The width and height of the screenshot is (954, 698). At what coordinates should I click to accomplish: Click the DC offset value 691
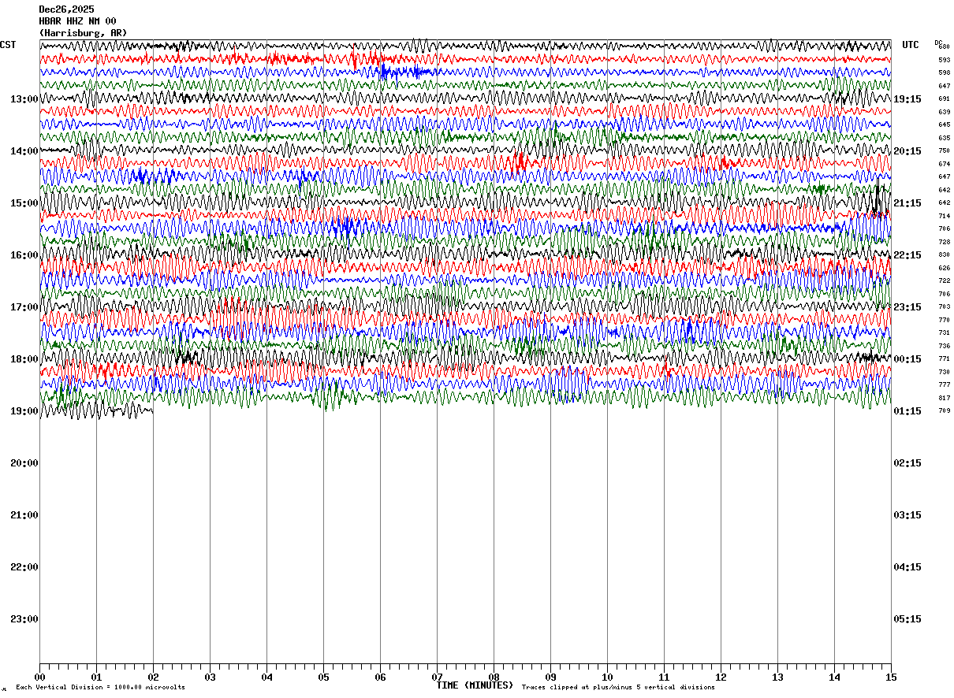coord(944,99)
